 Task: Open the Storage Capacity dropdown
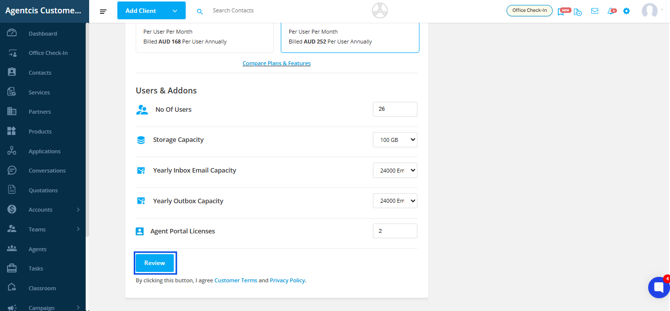395,140
